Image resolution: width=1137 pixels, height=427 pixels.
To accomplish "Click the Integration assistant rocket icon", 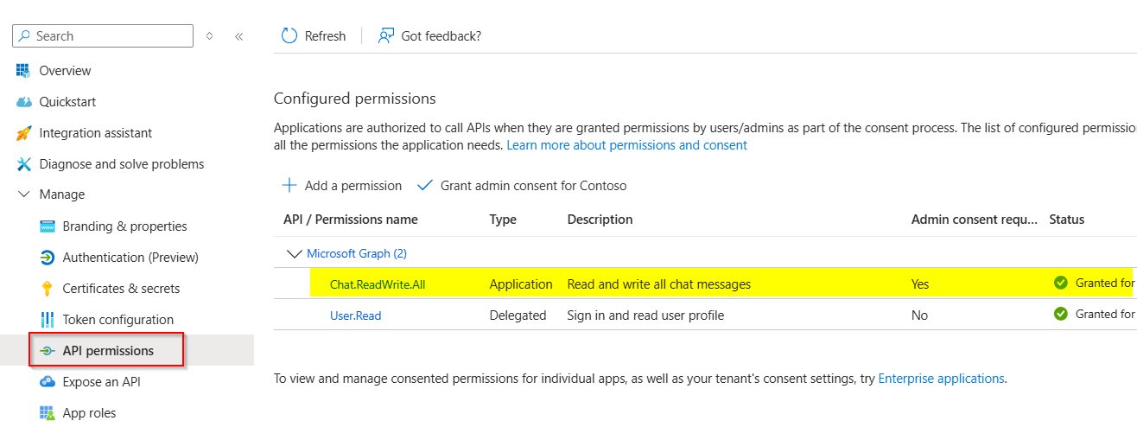I will 23,133.
